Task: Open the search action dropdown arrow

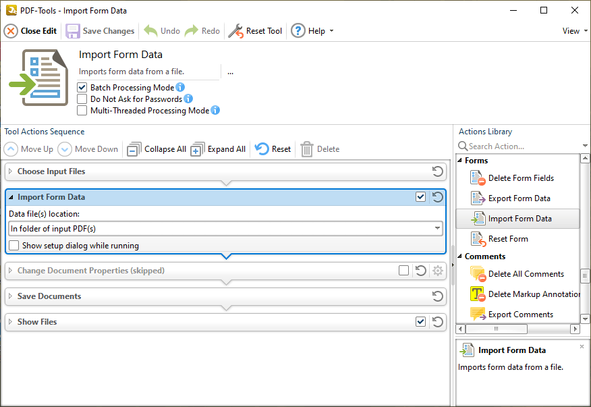Action: pos(585,146)
